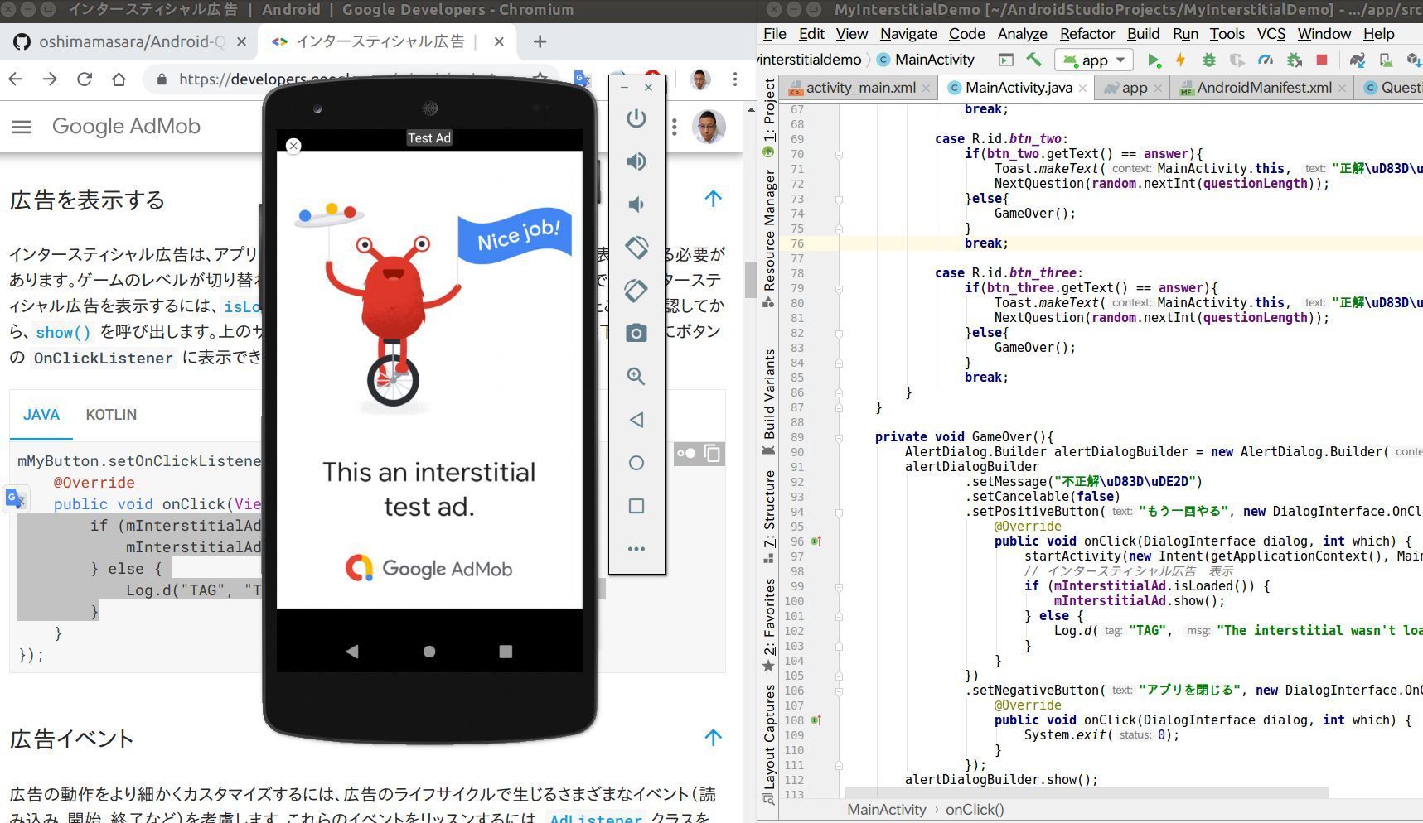1423x823 pixels.
Task: Follow the AdListener link
Action: pyautogui.click(x=595, y=818)
